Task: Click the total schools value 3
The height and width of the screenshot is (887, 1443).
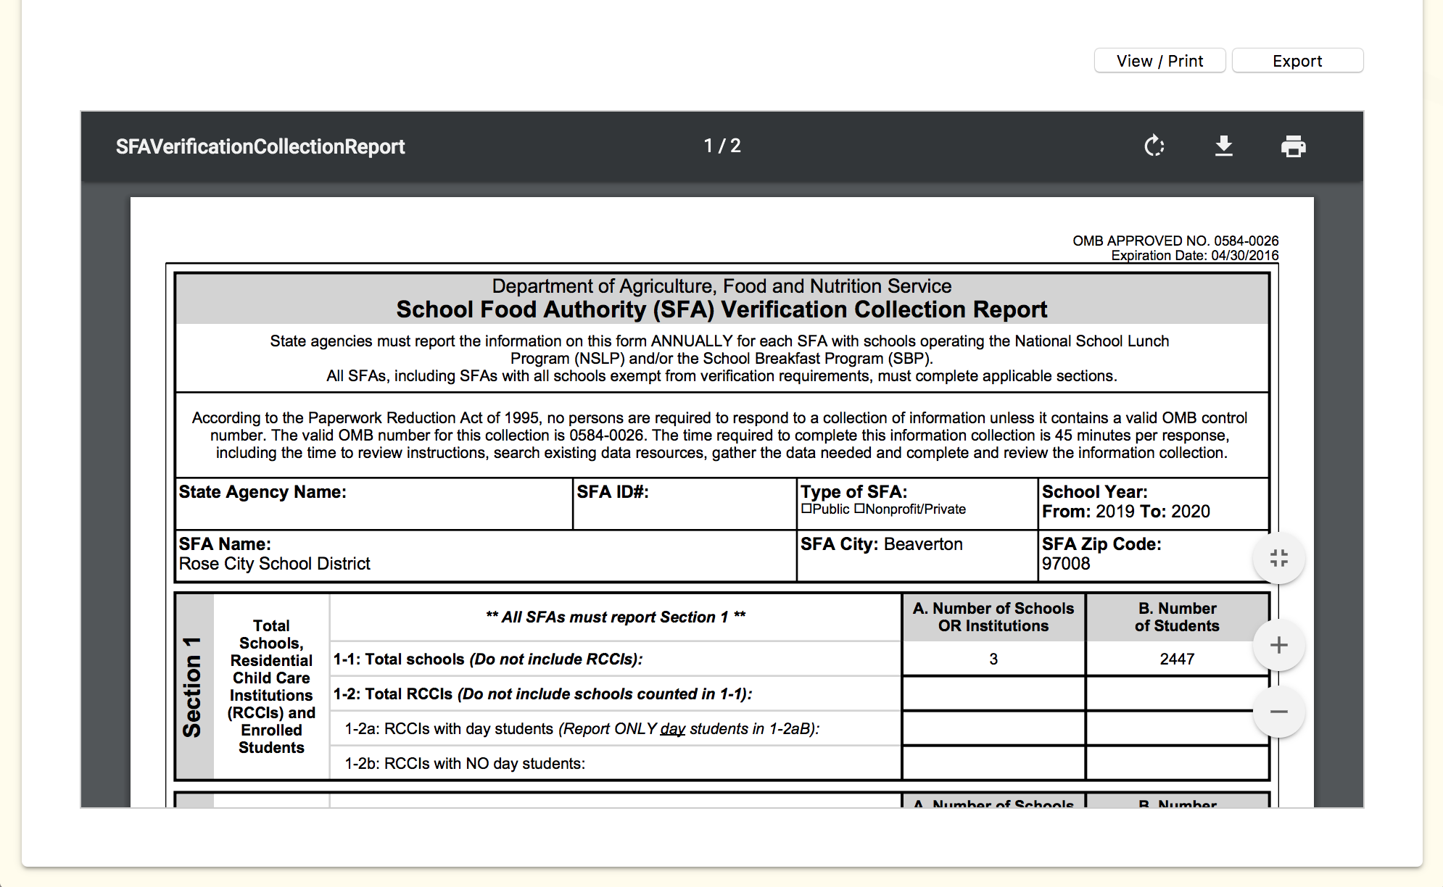Action: (993, 659)
